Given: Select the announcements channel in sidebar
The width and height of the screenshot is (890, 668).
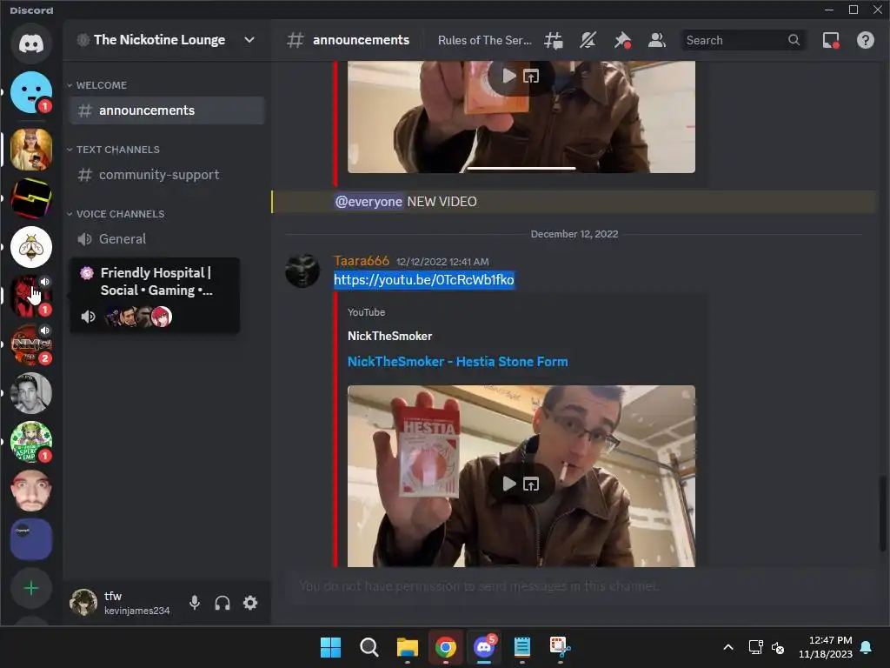Looking at the screenshot, I should 167,110.
